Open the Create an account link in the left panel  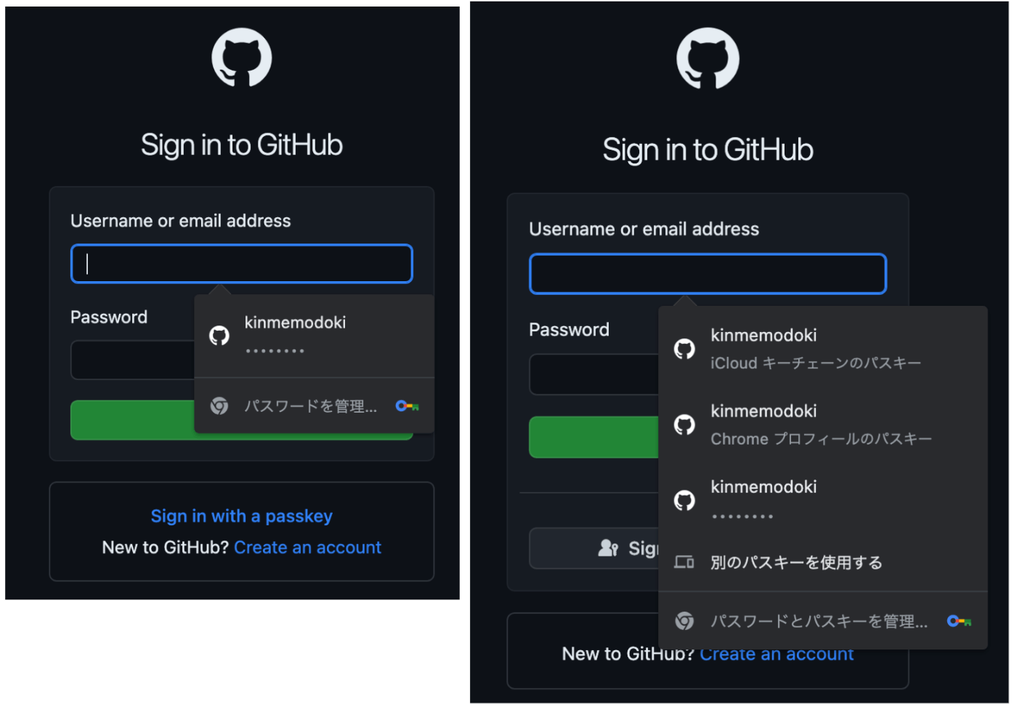click(x=307, y=547)
